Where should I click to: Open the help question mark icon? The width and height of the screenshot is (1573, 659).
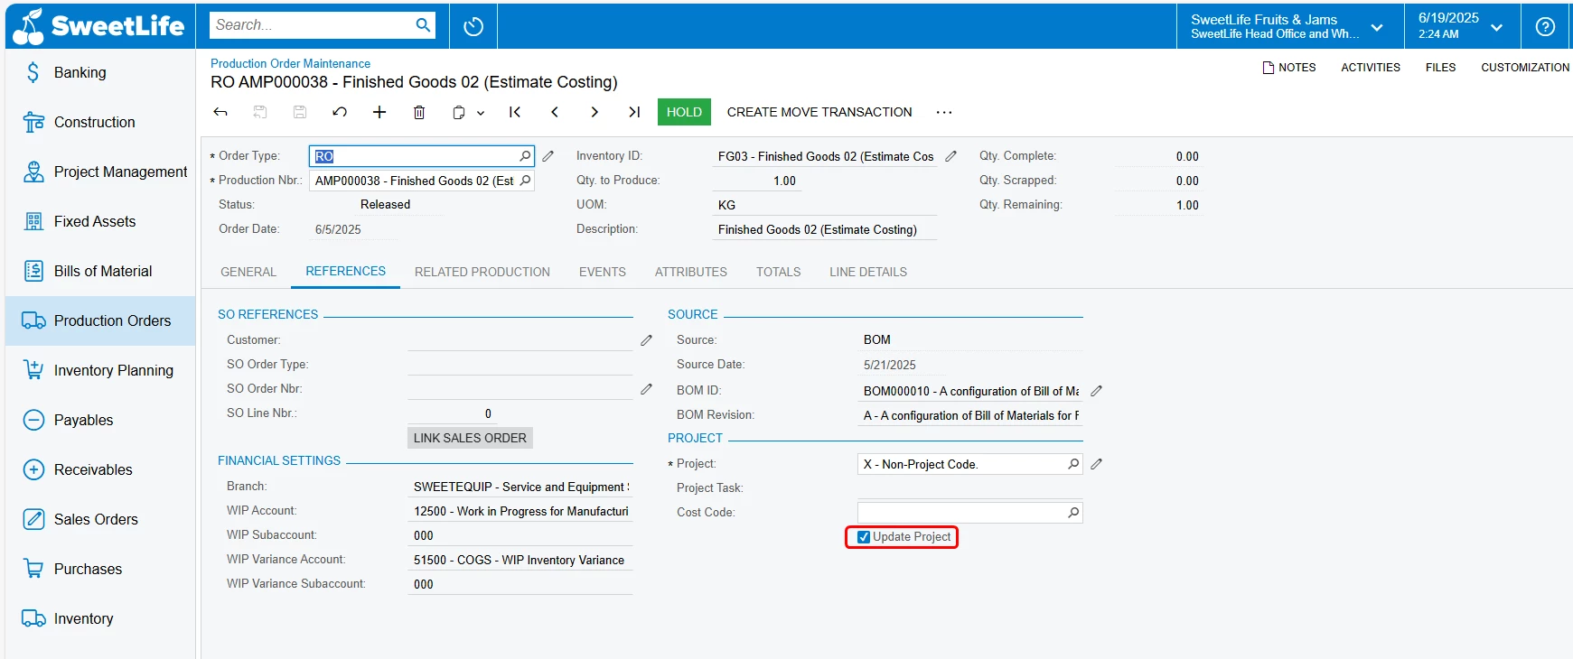[1545, 26]
